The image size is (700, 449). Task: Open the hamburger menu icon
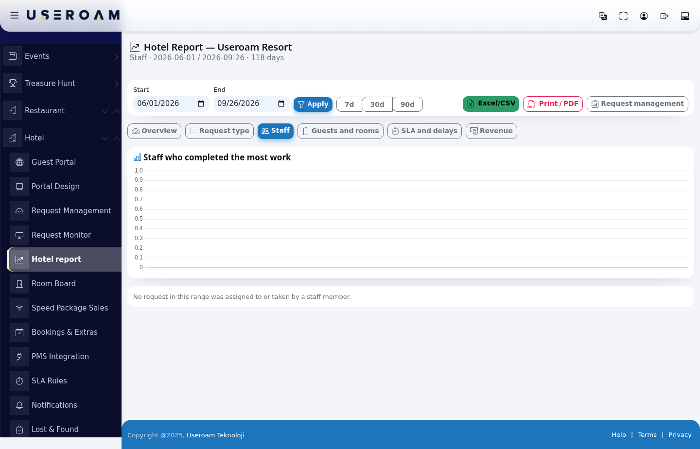(x=15, y=15)
